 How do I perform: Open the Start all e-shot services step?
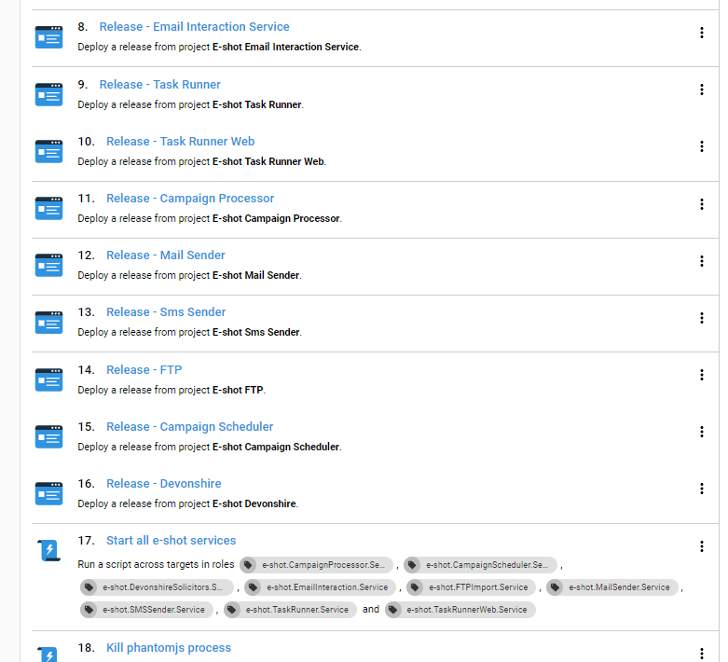[x=171, y=541]
